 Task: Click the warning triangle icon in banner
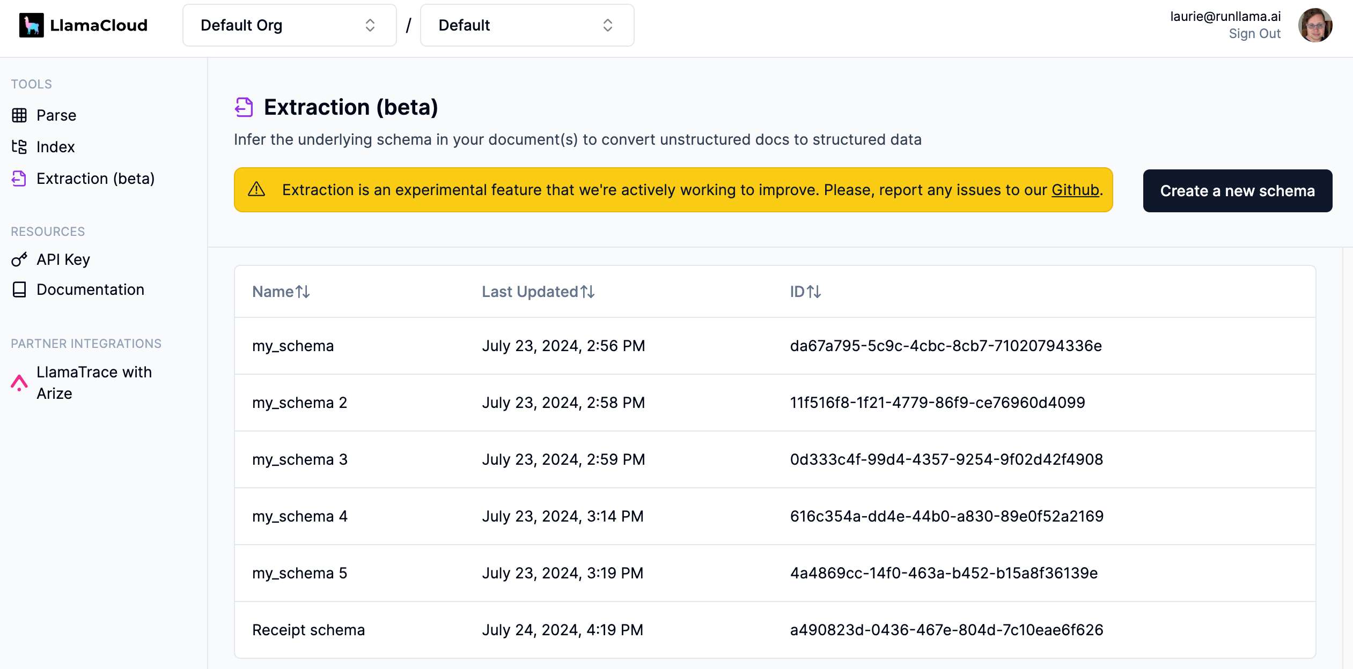256,189
